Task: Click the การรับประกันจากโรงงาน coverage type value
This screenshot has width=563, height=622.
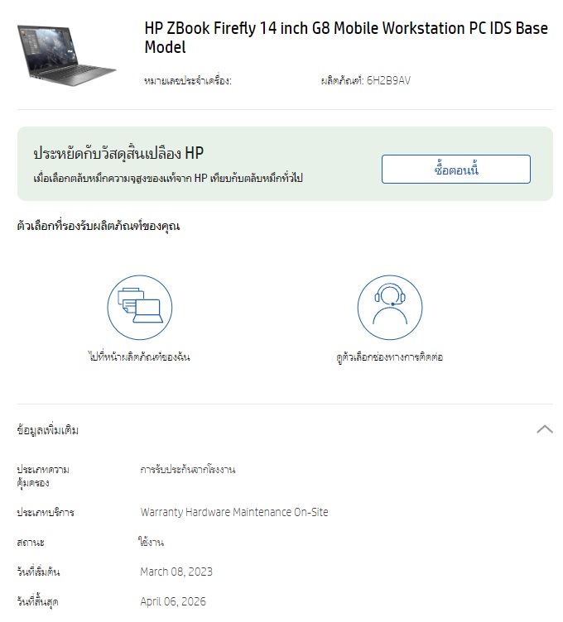Action: 187,470
